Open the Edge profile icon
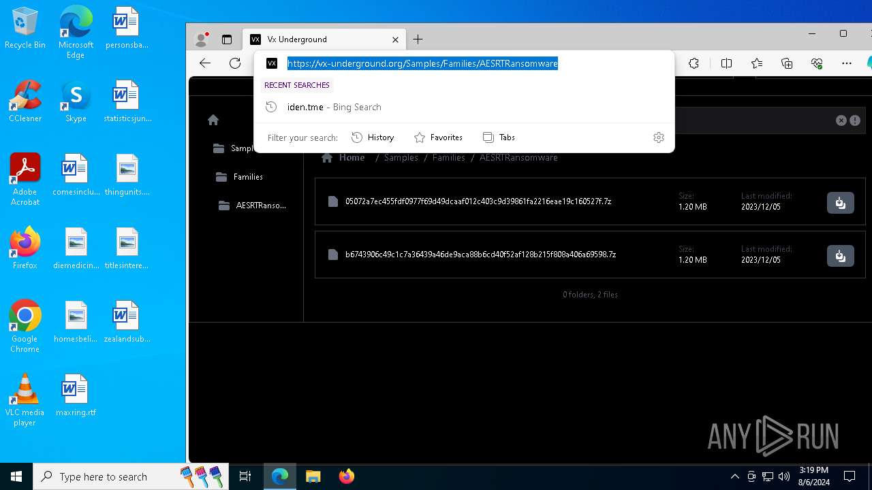872x490 pixels. 200,39
